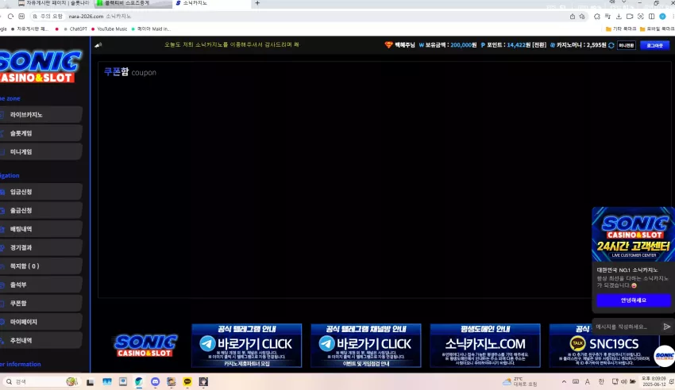The image size is (675, 390).
Task: Open 배팅내역 betting history
Action: [x=40, y=229]
